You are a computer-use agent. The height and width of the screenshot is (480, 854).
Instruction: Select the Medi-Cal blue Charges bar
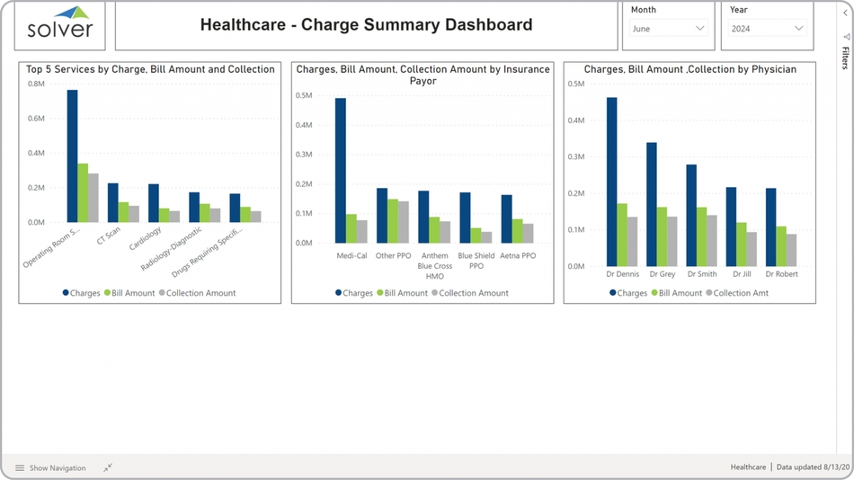coord(341,170)
